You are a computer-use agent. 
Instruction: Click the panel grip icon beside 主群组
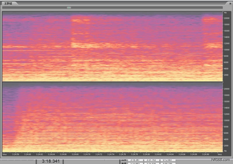(x=3, y=3)
